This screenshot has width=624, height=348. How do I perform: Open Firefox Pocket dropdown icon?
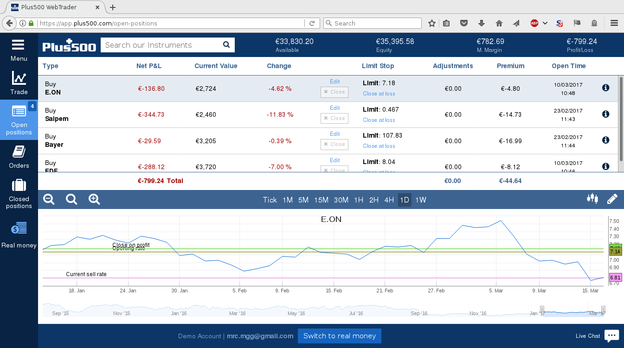(x=463, y=23)
